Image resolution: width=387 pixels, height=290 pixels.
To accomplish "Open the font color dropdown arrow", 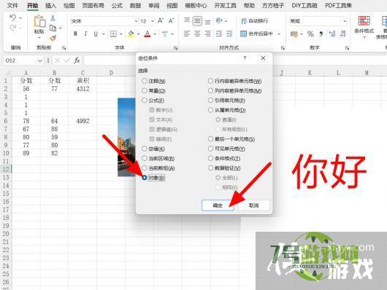I will (x=155, y=34).
